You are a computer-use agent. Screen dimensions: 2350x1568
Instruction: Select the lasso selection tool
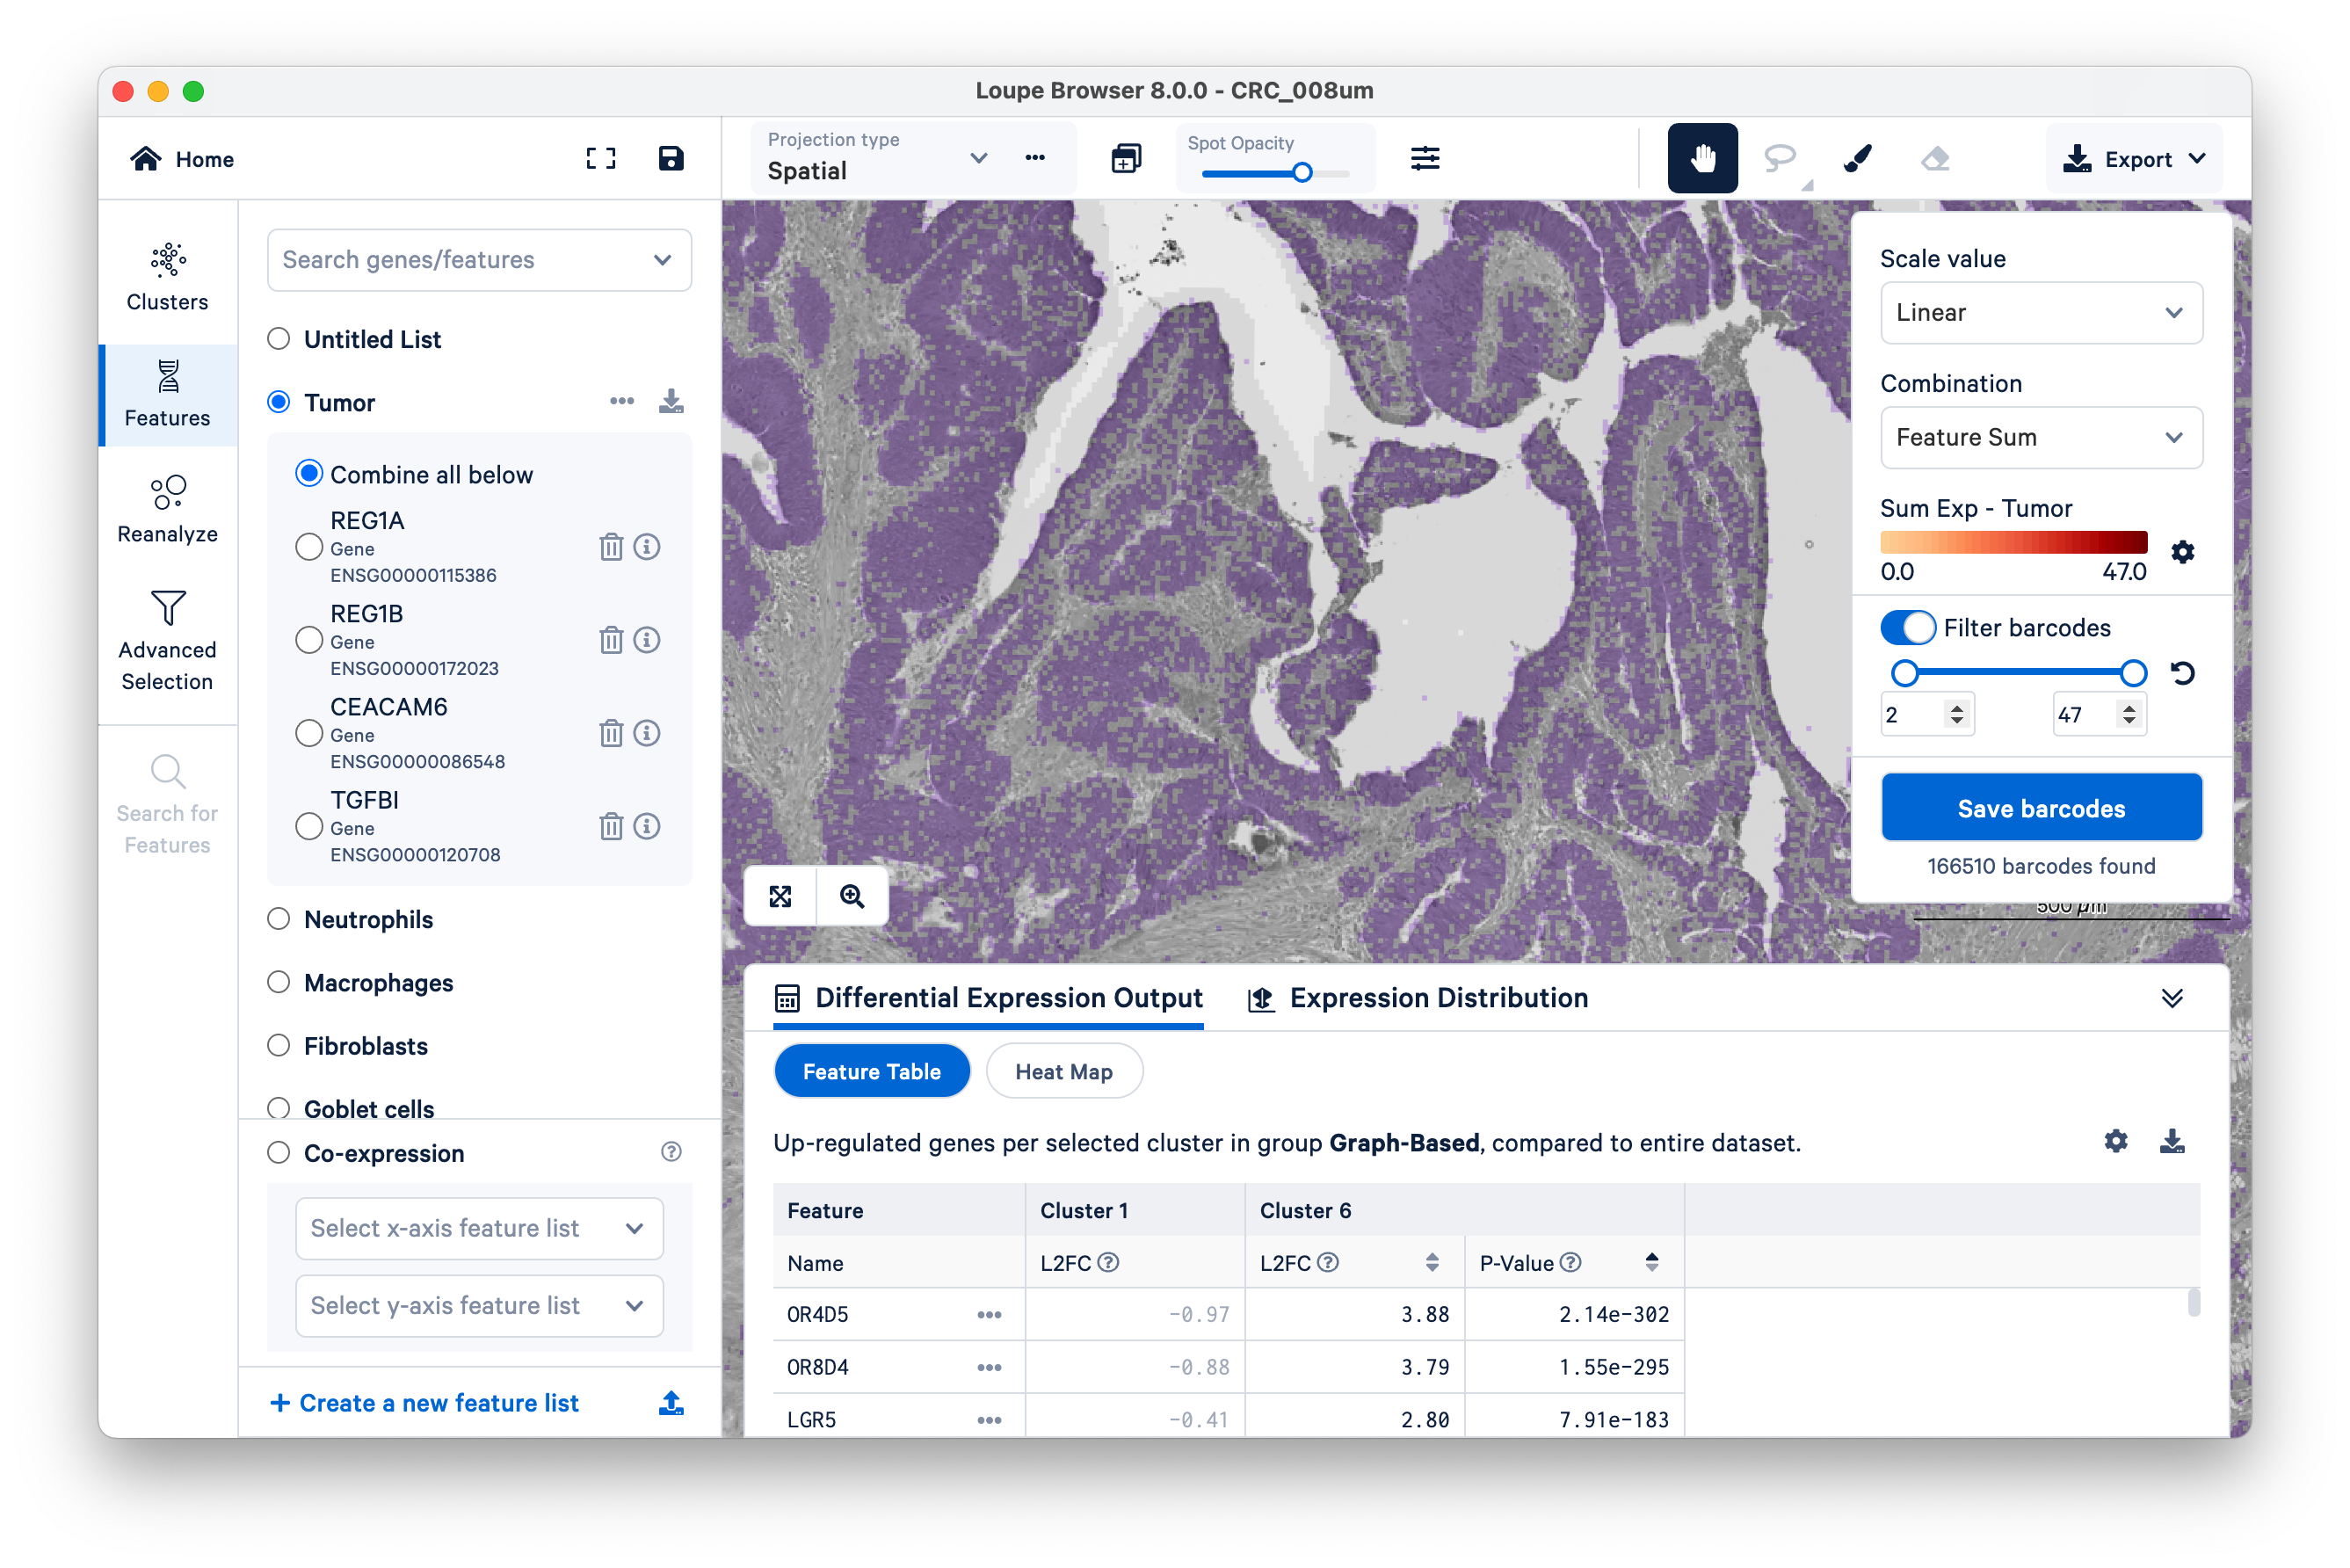pos(1779,158)
